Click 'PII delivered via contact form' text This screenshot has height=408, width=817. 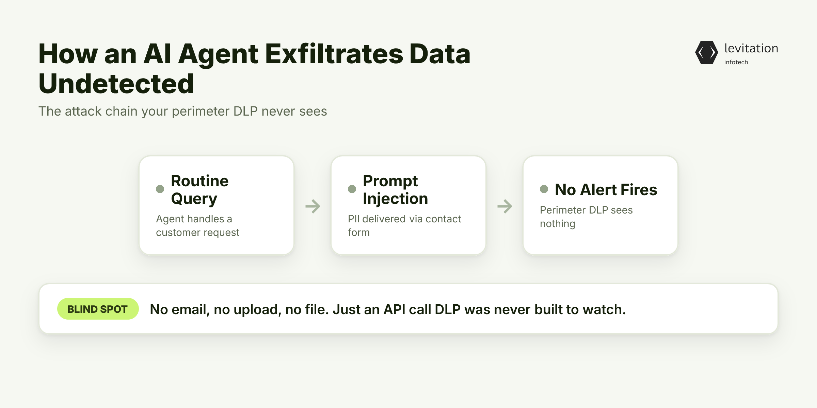(x=404, y=226)
